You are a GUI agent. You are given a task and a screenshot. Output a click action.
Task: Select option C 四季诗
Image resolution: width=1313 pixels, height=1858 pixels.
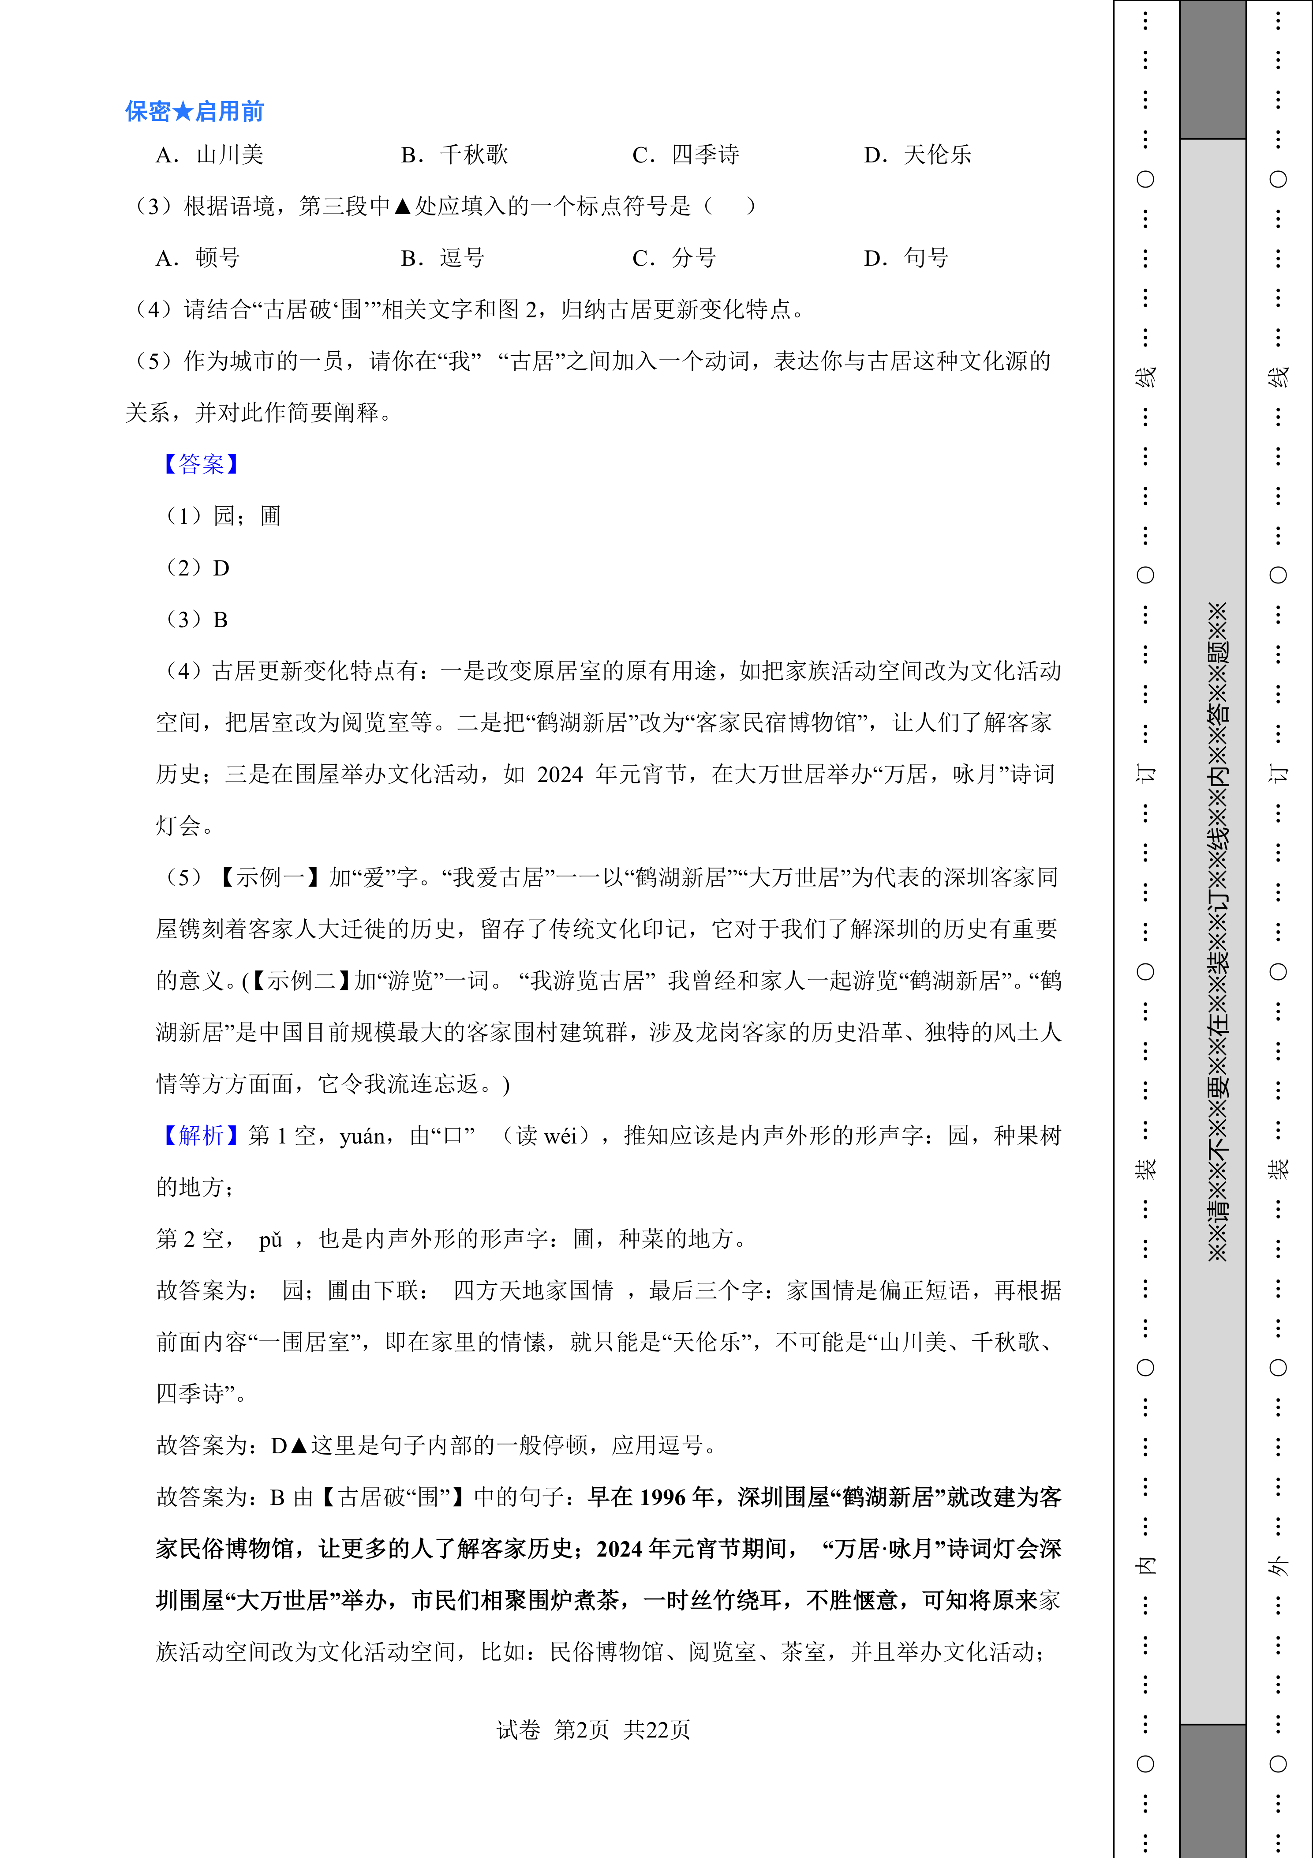tap(685, 155)
